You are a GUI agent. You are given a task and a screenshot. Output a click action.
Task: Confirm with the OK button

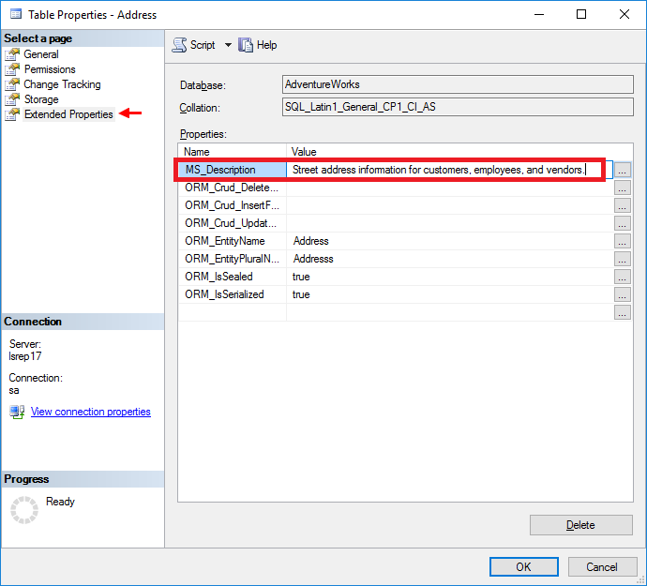[524, 566]
